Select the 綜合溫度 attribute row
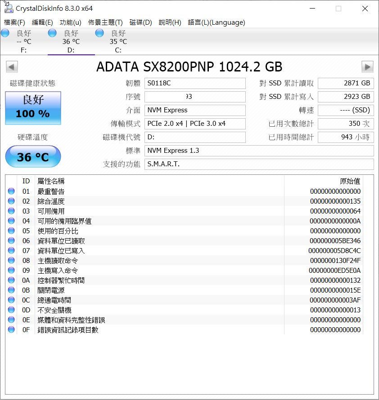379x400 pixels. pos(184,201)
